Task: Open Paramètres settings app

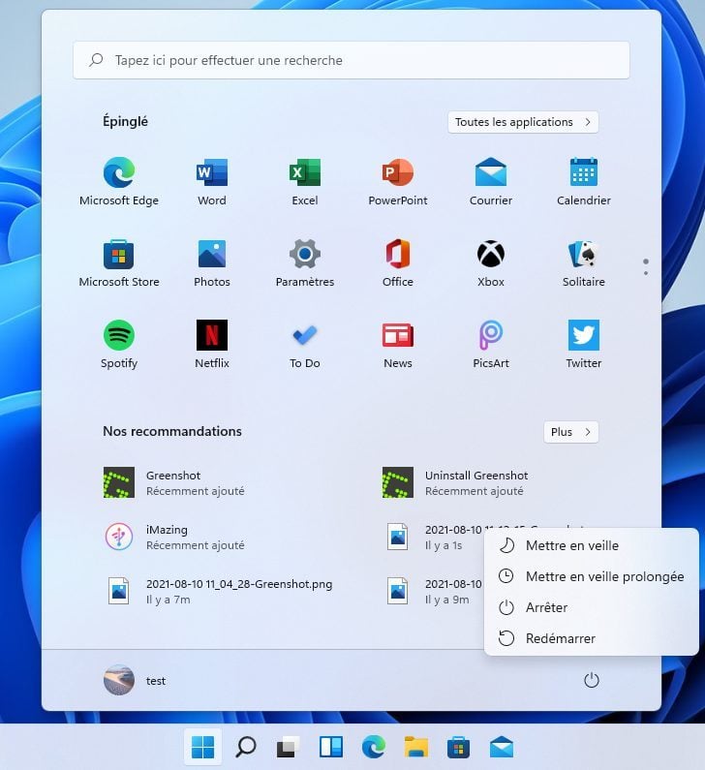Action: click(x=305, y=262)
